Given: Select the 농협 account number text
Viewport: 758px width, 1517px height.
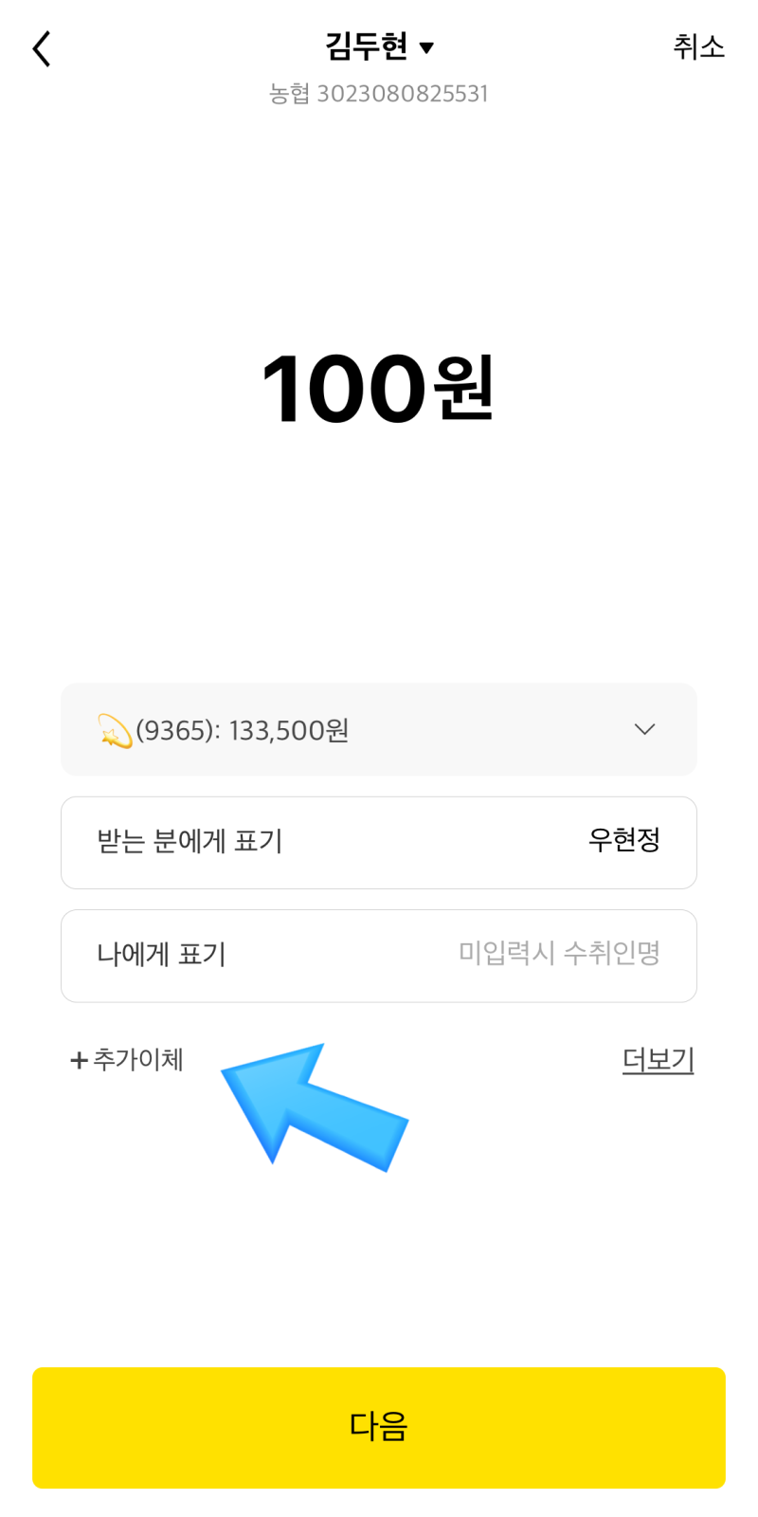Looking at the screenshot, I should (x=379, y=93).
